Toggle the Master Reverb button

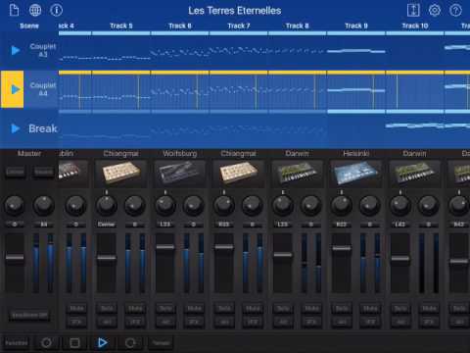point(44,172)
